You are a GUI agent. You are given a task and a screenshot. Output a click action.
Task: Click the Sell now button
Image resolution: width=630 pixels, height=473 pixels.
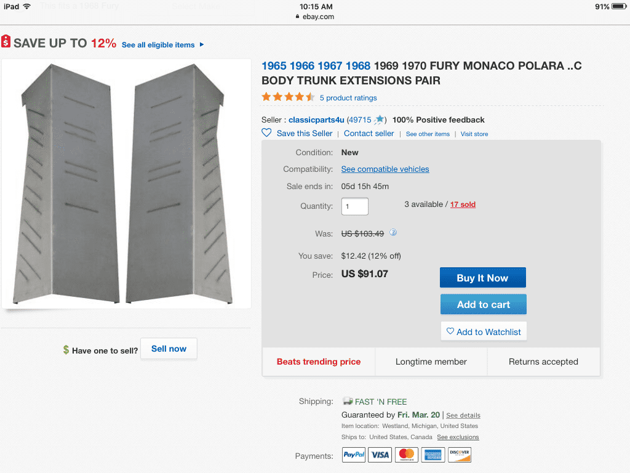tap(169, 349)
